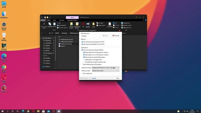The height and width of the screenshot is (113, 201).
Task: Select the readme file
Action: [63, 46]
